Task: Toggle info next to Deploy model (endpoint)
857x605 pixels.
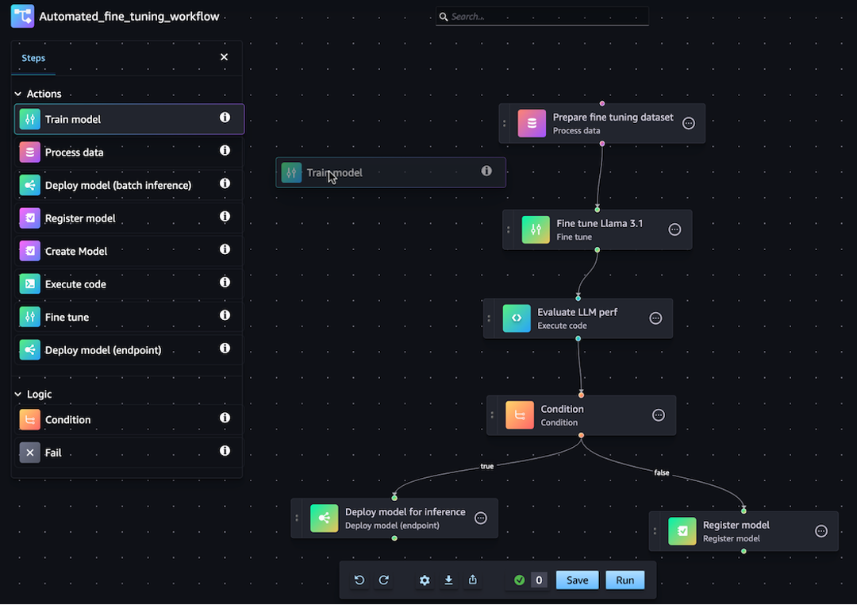Action: 225,349
